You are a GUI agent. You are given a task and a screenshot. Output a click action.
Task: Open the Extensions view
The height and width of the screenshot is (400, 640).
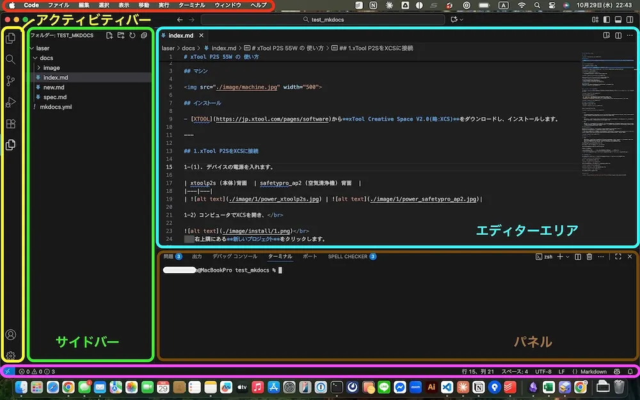click(x=10, y=124)
